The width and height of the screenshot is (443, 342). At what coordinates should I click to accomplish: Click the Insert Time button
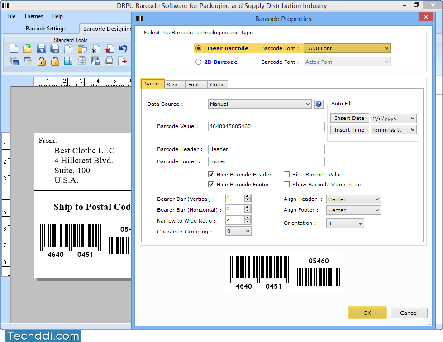[x=349, y=130]
